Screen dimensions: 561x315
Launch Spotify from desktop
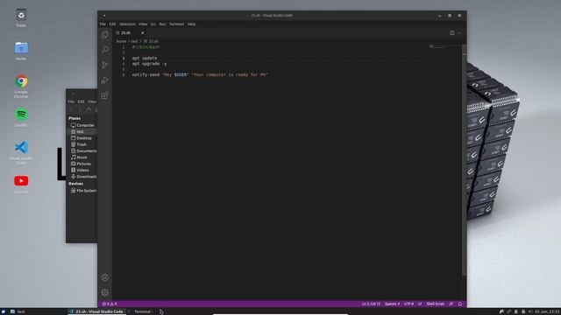point(21,117)
